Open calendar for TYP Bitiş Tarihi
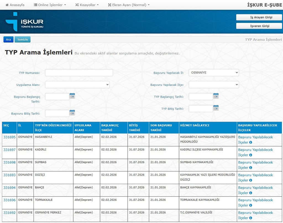Image resolution: width=283 pixels, height=223 pixels. (216, 108)
